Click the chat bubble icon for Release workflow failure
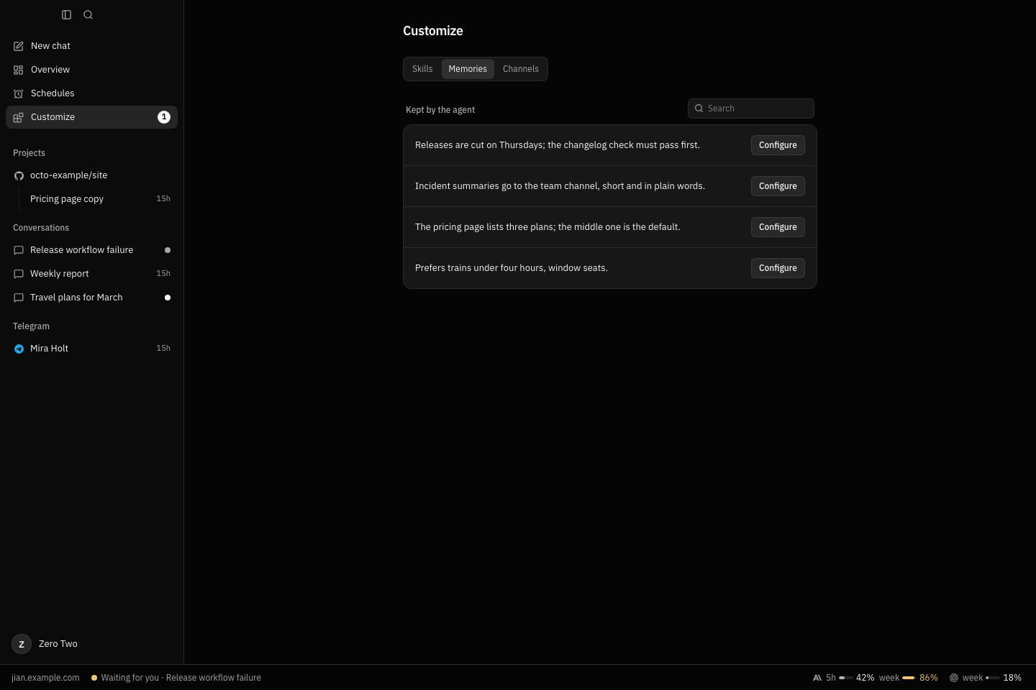Image resolution: width=1036 pixels, height=690 pixels. click(x=19, y=250)
